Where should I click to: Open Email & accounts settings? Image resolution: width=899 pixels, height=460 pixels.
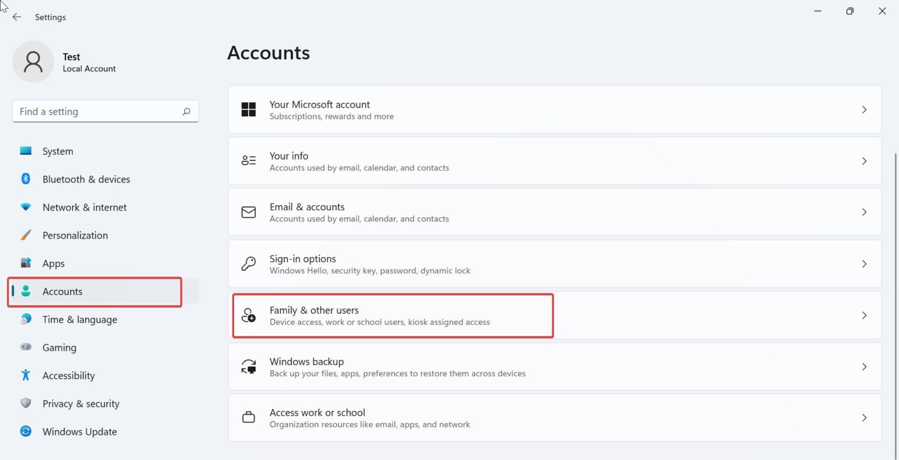point(555,212)
